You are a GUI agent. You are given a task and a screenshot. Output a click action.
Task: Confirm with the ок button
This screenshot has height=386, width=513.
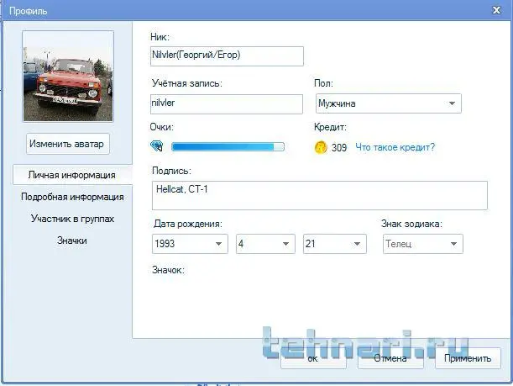pyautogui.click(x=313, y=358)
